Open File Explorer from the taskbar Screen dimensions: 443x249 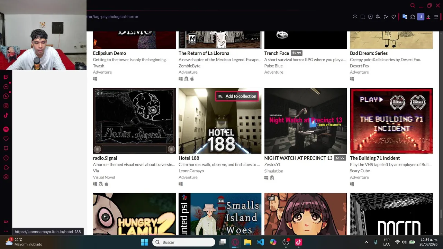[x=247, y=242]
